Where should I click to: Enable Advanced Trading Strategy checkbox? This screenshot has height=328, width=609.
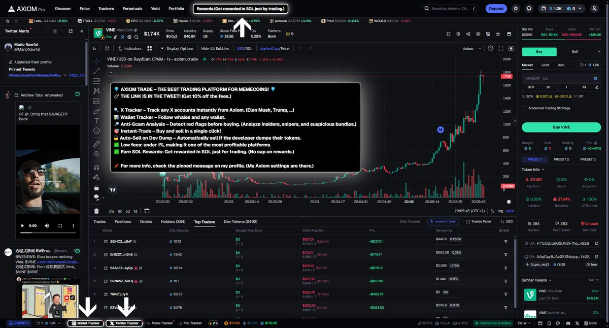point(524,108)
